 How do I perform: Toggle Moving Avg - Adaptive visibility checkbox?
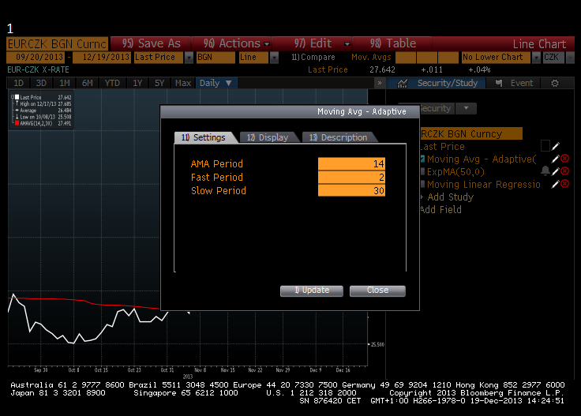click(x=422, y=159)
